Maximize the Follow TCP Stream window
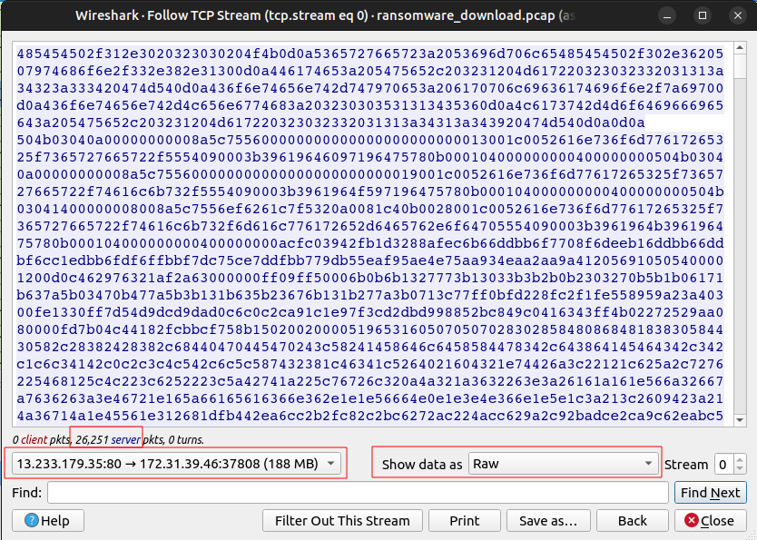 click(x=703, y=15)
